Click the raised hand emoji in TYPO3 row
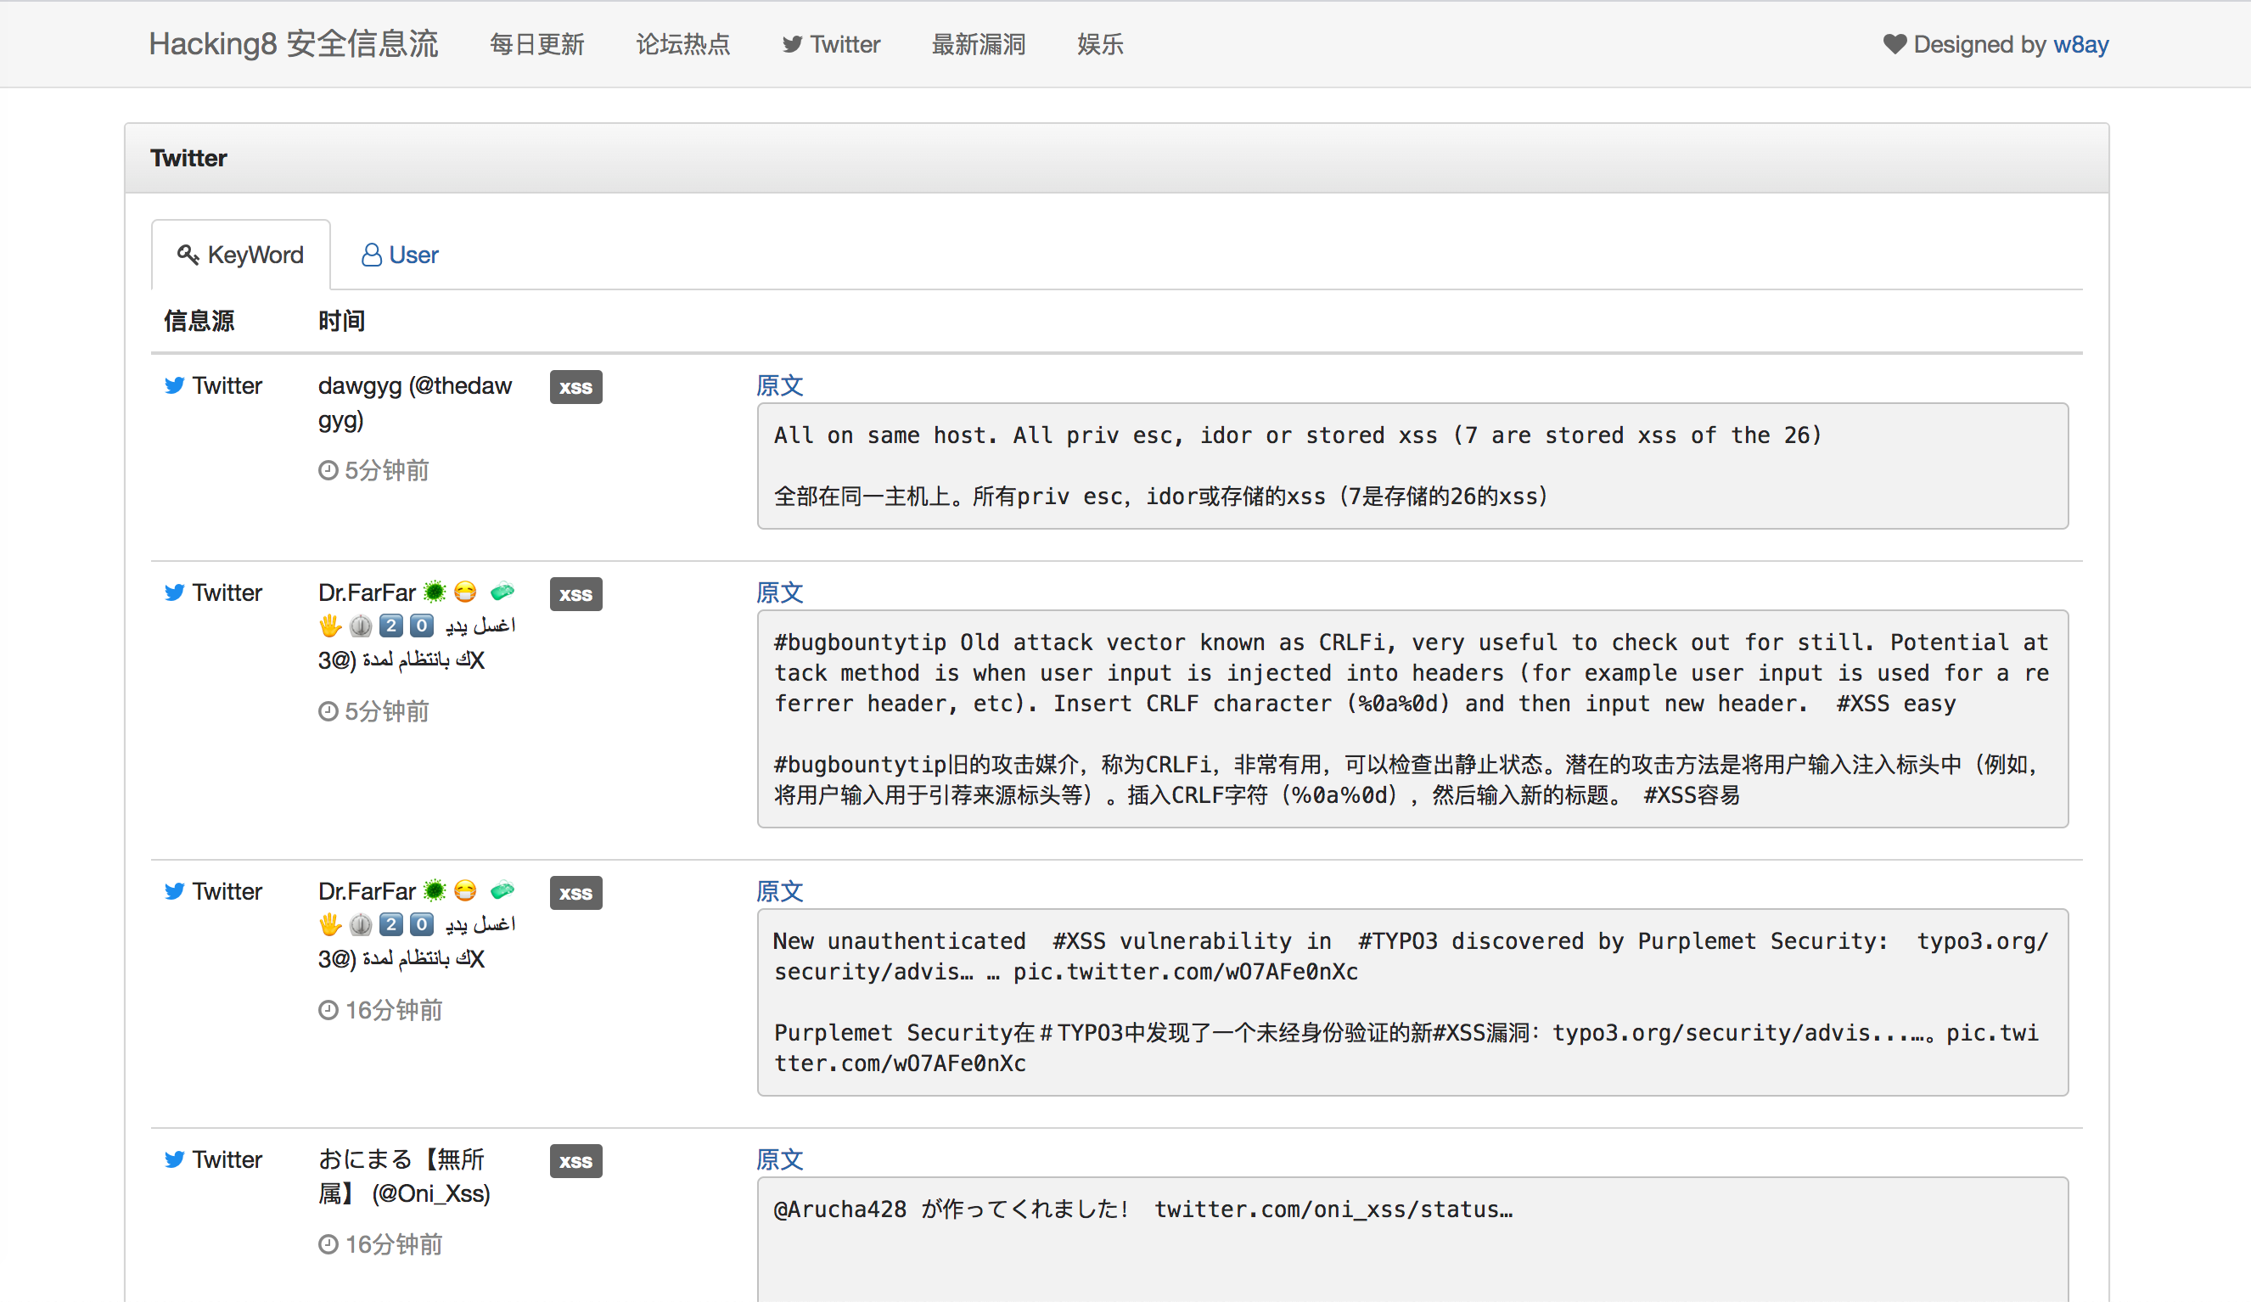The height and width of the screenshot is (1302, 2251). (x=330, y=924)
